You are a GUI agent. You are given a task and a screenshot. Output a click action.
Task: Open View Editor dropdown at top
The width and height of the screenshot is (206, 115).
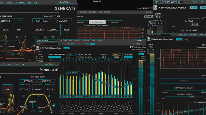click(x=146, y=8)
